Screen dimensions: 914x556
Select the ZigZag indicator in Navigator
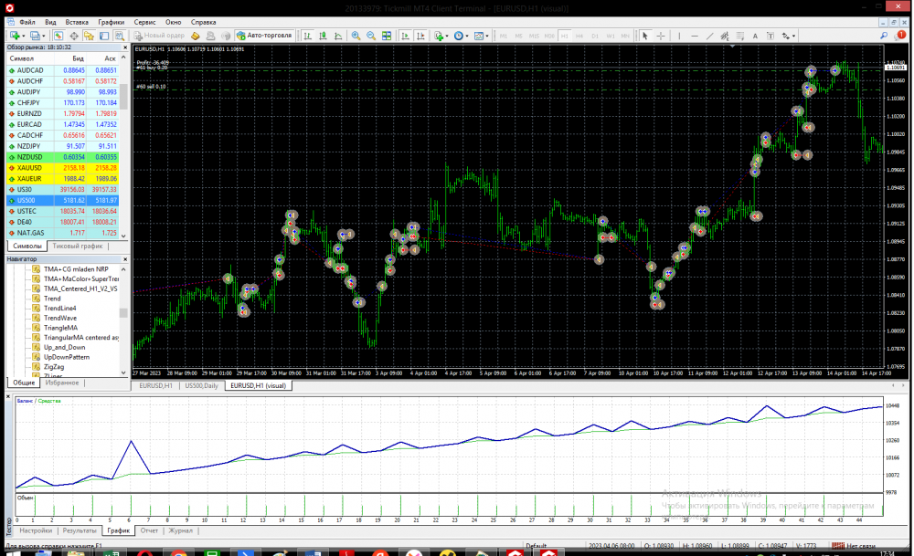(54, 366)
